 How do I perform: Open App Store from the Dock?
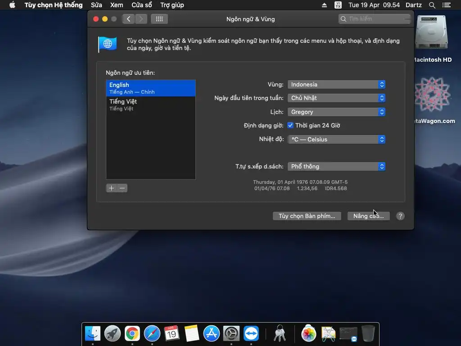click(212, 333)
